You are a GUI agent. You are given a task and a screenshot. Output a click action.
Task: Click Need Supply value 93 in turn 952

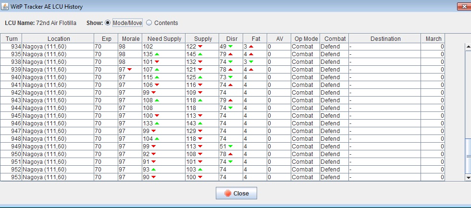coord(164,170)
